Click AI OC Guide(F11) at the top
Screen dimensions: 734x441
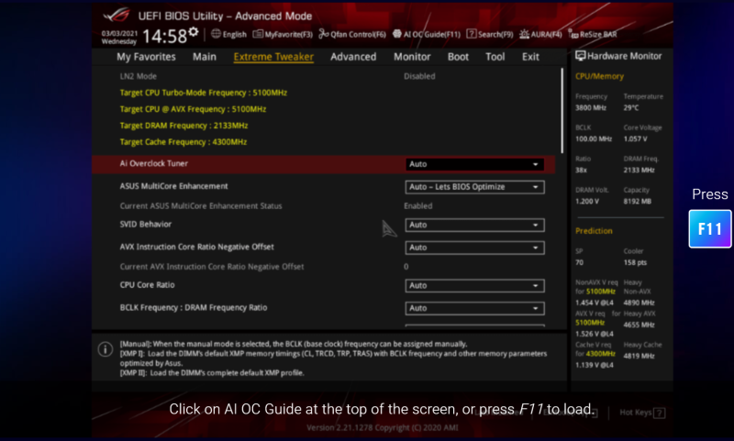426,34
